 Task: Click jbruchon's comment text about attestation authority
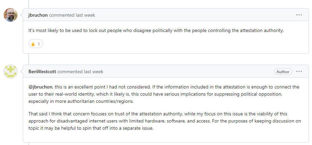(156, 31)
